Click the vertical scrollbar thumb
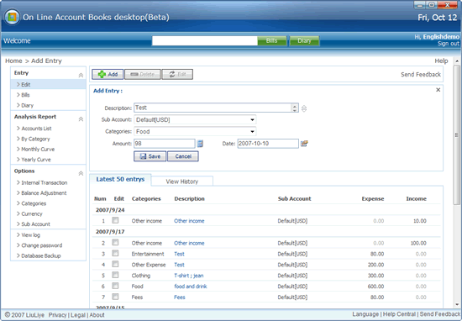462x321 pixels. click(x=457, y=135)
